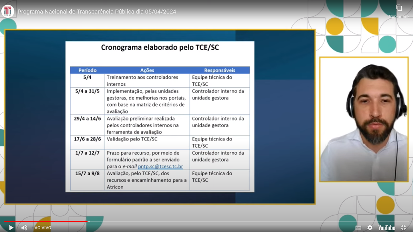Click the period cell 5/4 a 31/5

87,101
